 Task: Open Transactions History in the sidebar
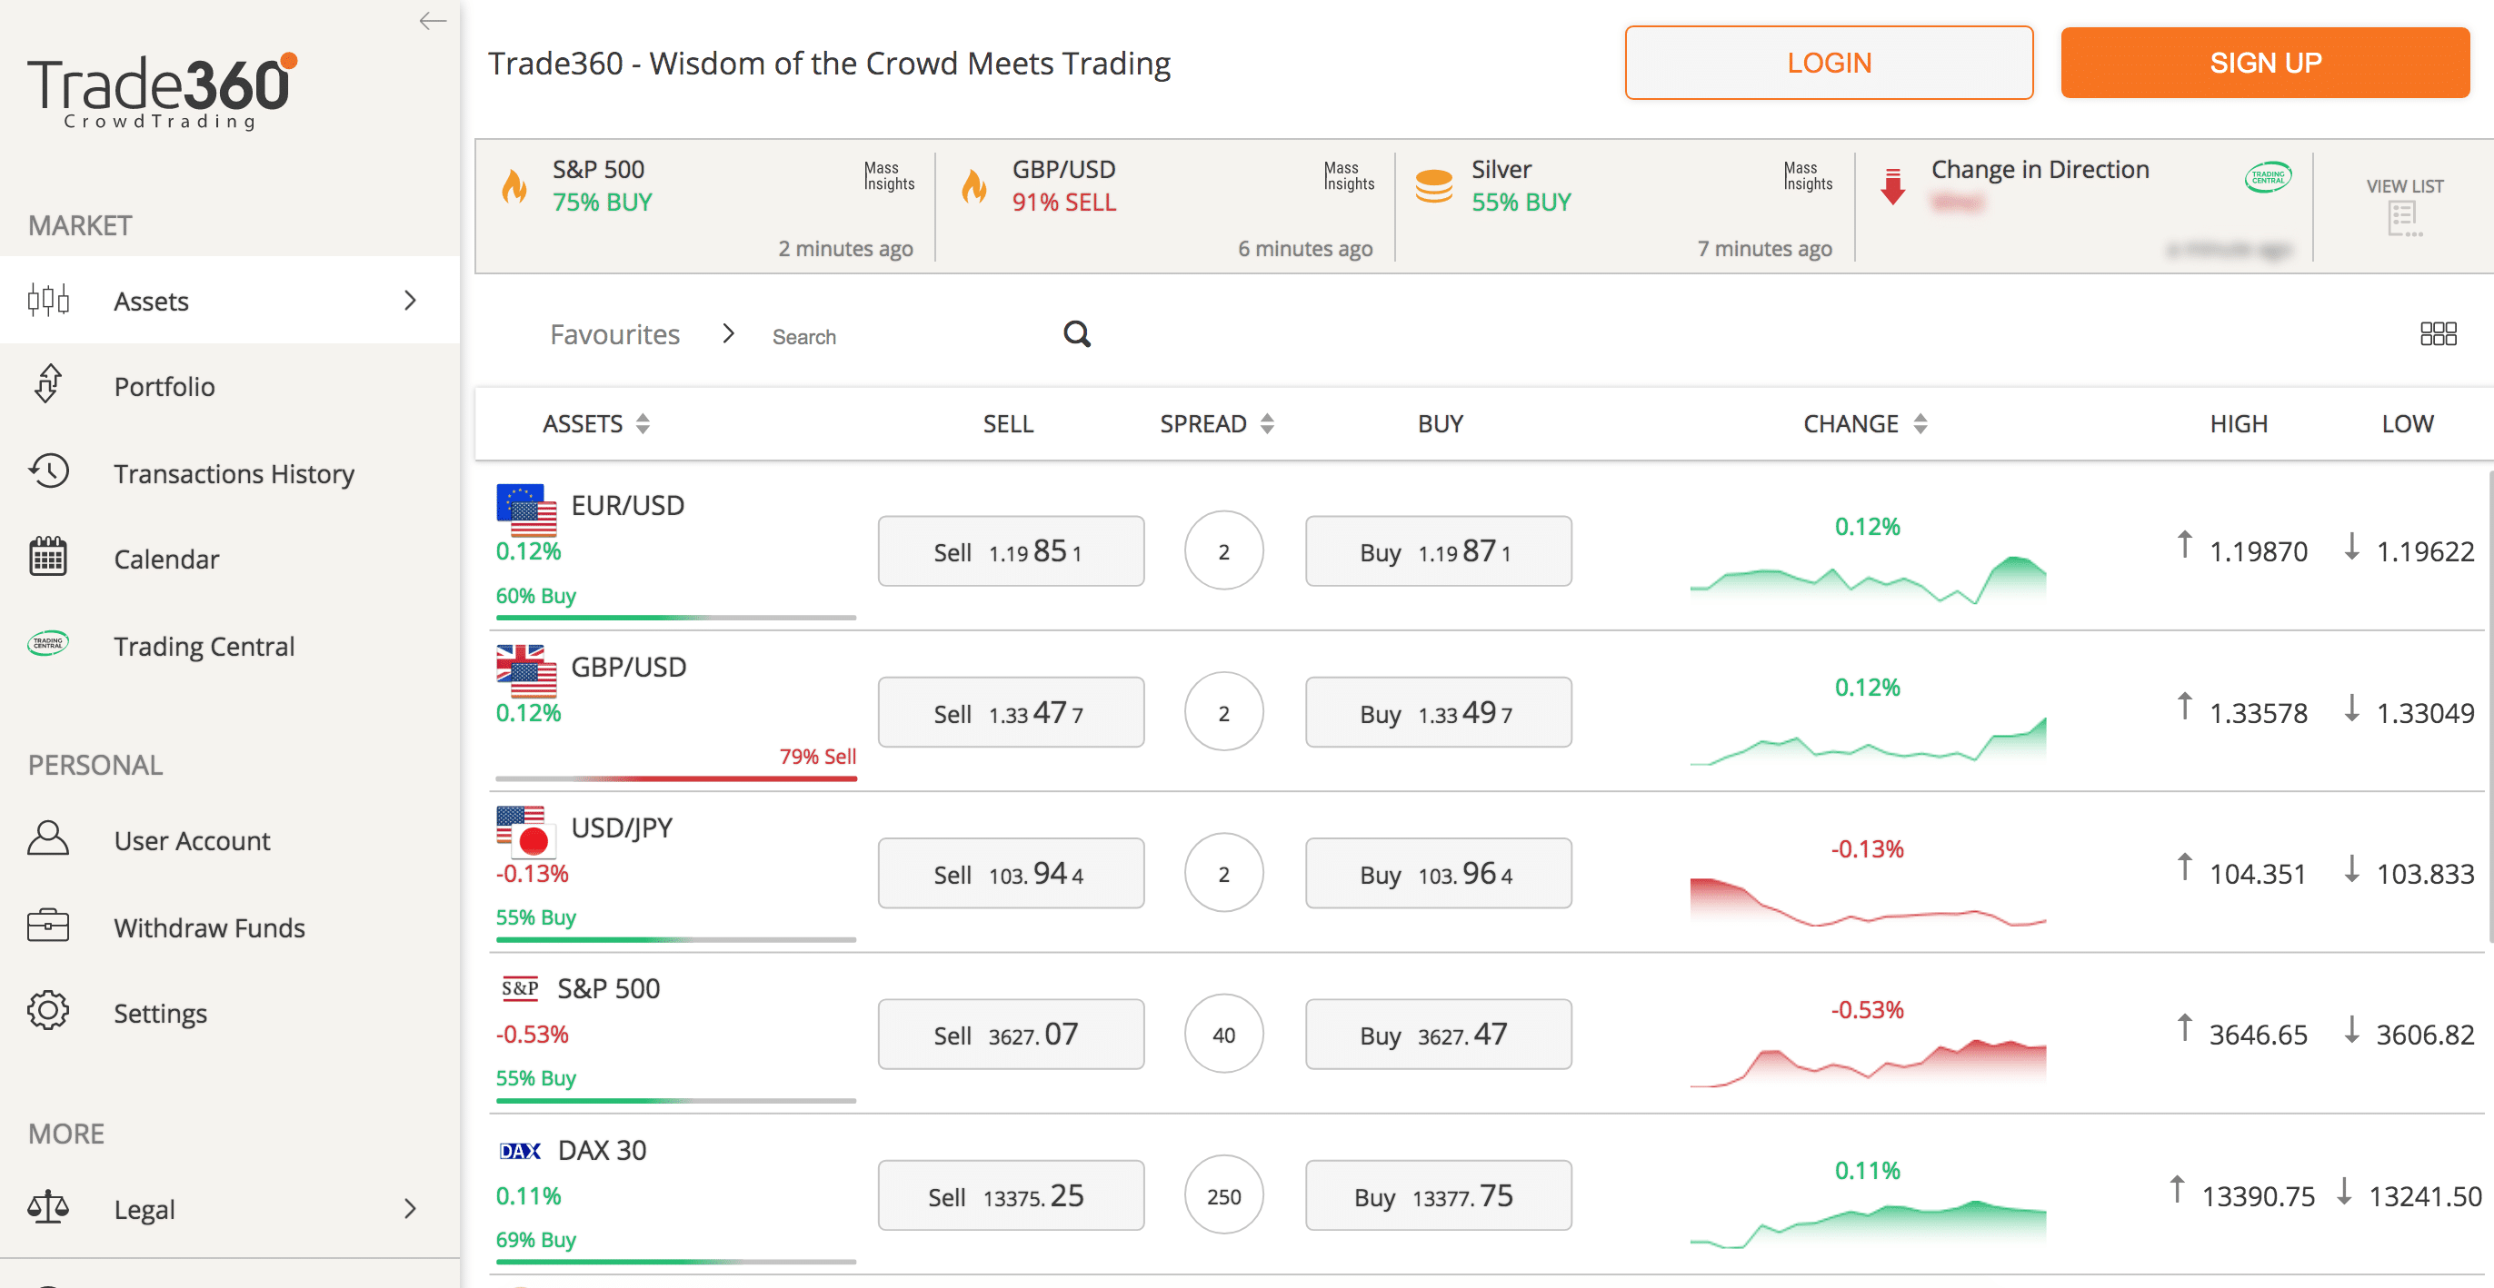(x=229, y=473)
